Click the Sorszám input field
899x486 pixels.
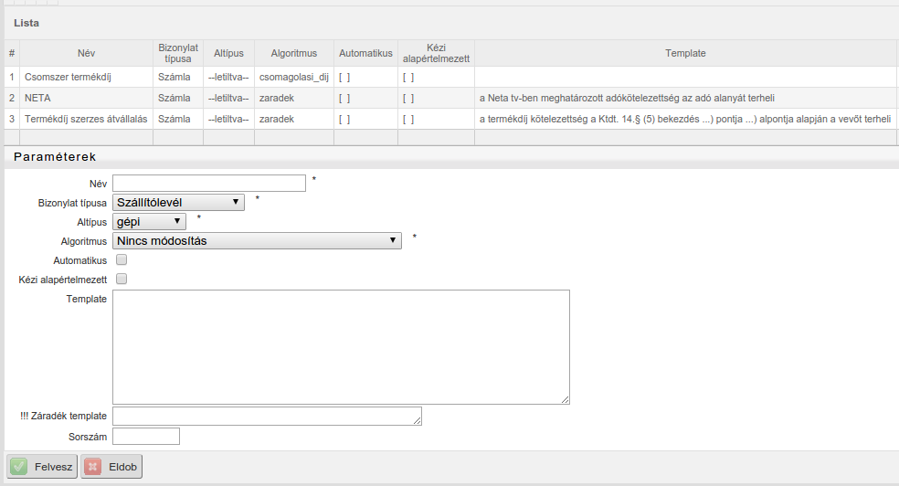[x=146, y=436]
